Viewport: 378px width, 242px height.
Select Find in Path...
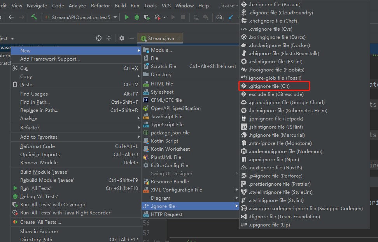pyautogui.click(x=76, y=102)
